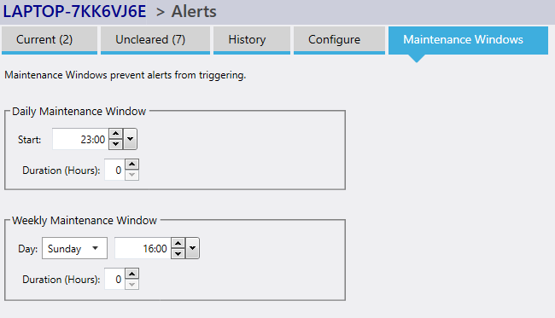Click into the weekly time field 16:00
555x318 pixels.
coord(143,248)
